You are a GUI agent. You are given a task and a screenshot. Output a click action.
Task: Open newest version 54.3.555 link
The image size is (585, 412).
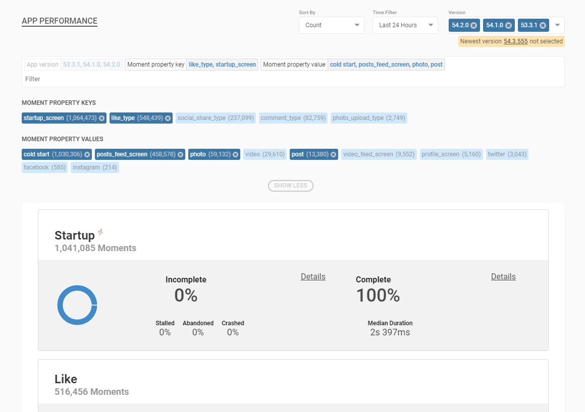pos(516,41)
